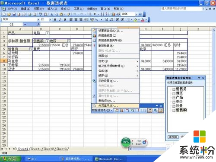
Task: Open the font name dropdown 宋体
Action: (38, 19)
